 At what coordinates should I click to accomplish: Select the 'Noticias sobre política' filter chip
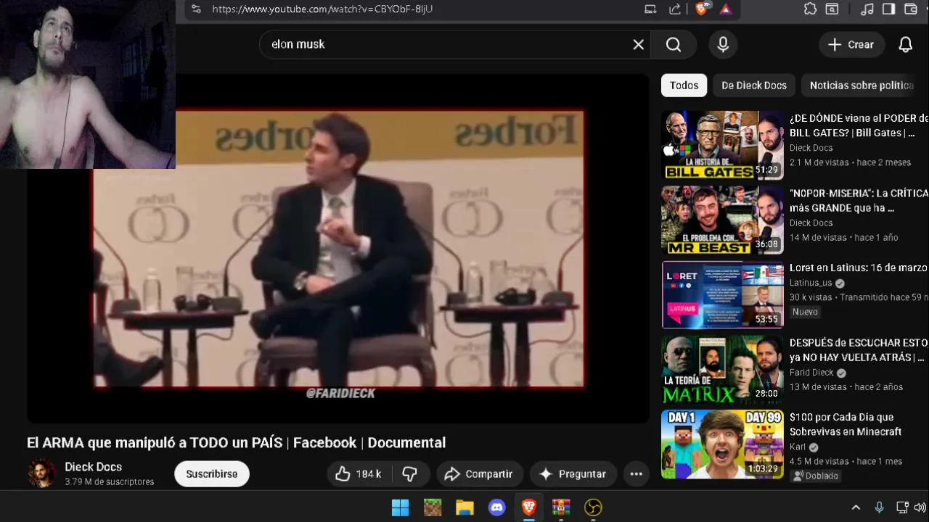(x=862, y=86)
